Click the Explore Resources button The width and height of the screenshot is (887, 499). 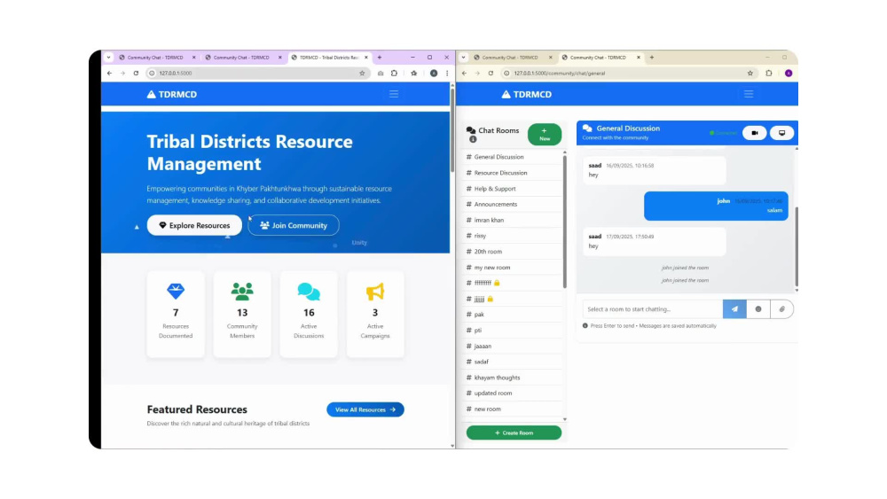tap(194, 225)
